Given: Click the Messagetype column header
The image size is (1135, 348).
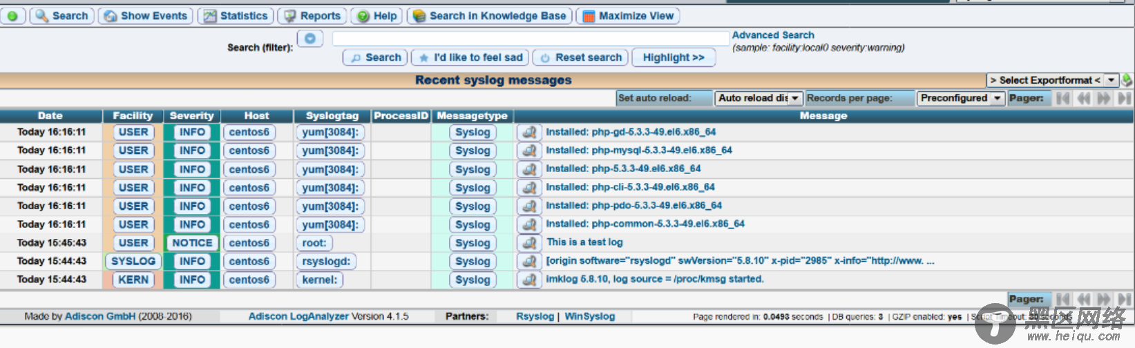Looking at the screenshot, I should pyautogui.click(x=473, y=116).
